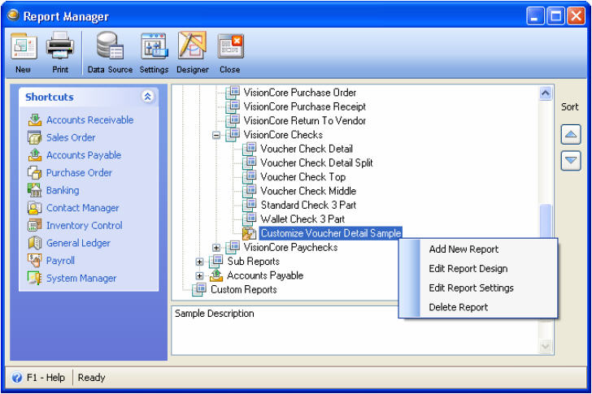Create a new report with New icon

click(24, 47)
